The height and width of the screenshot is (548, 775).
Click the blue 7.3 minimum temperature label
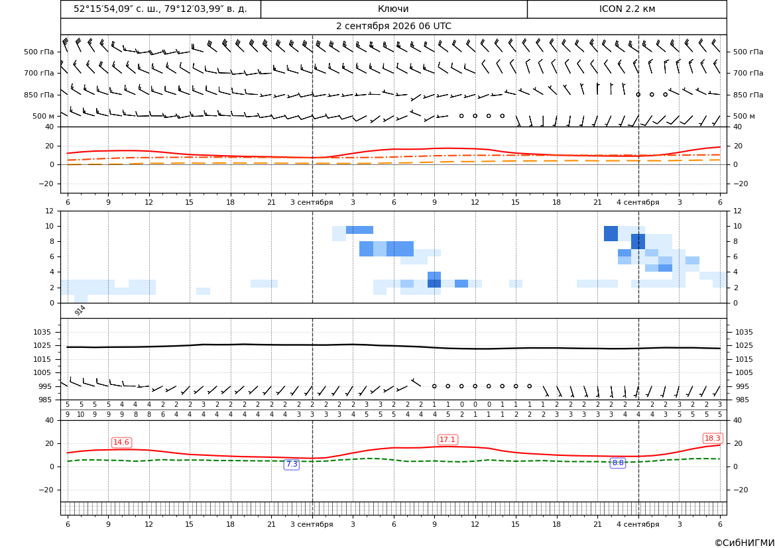coord(292,464)
